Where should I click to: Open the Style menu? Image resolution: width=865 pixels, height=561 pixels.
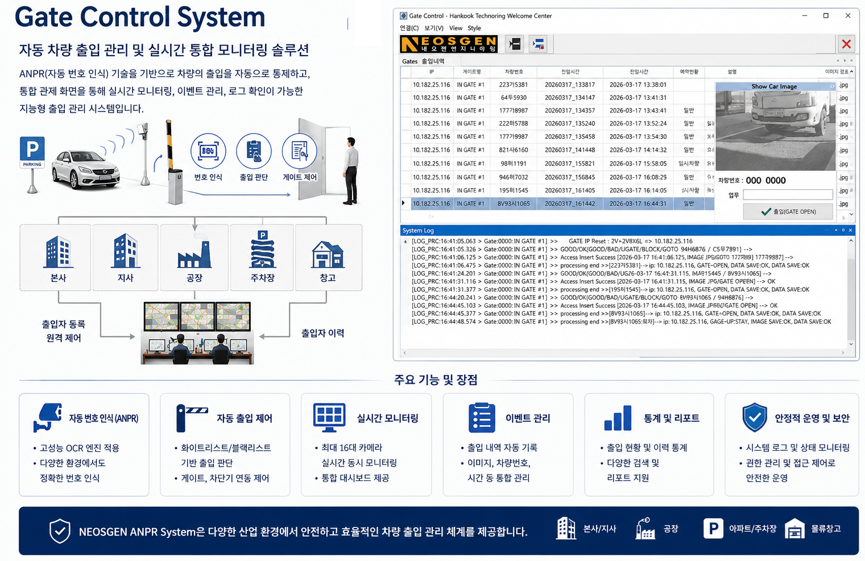click(474, 28)
